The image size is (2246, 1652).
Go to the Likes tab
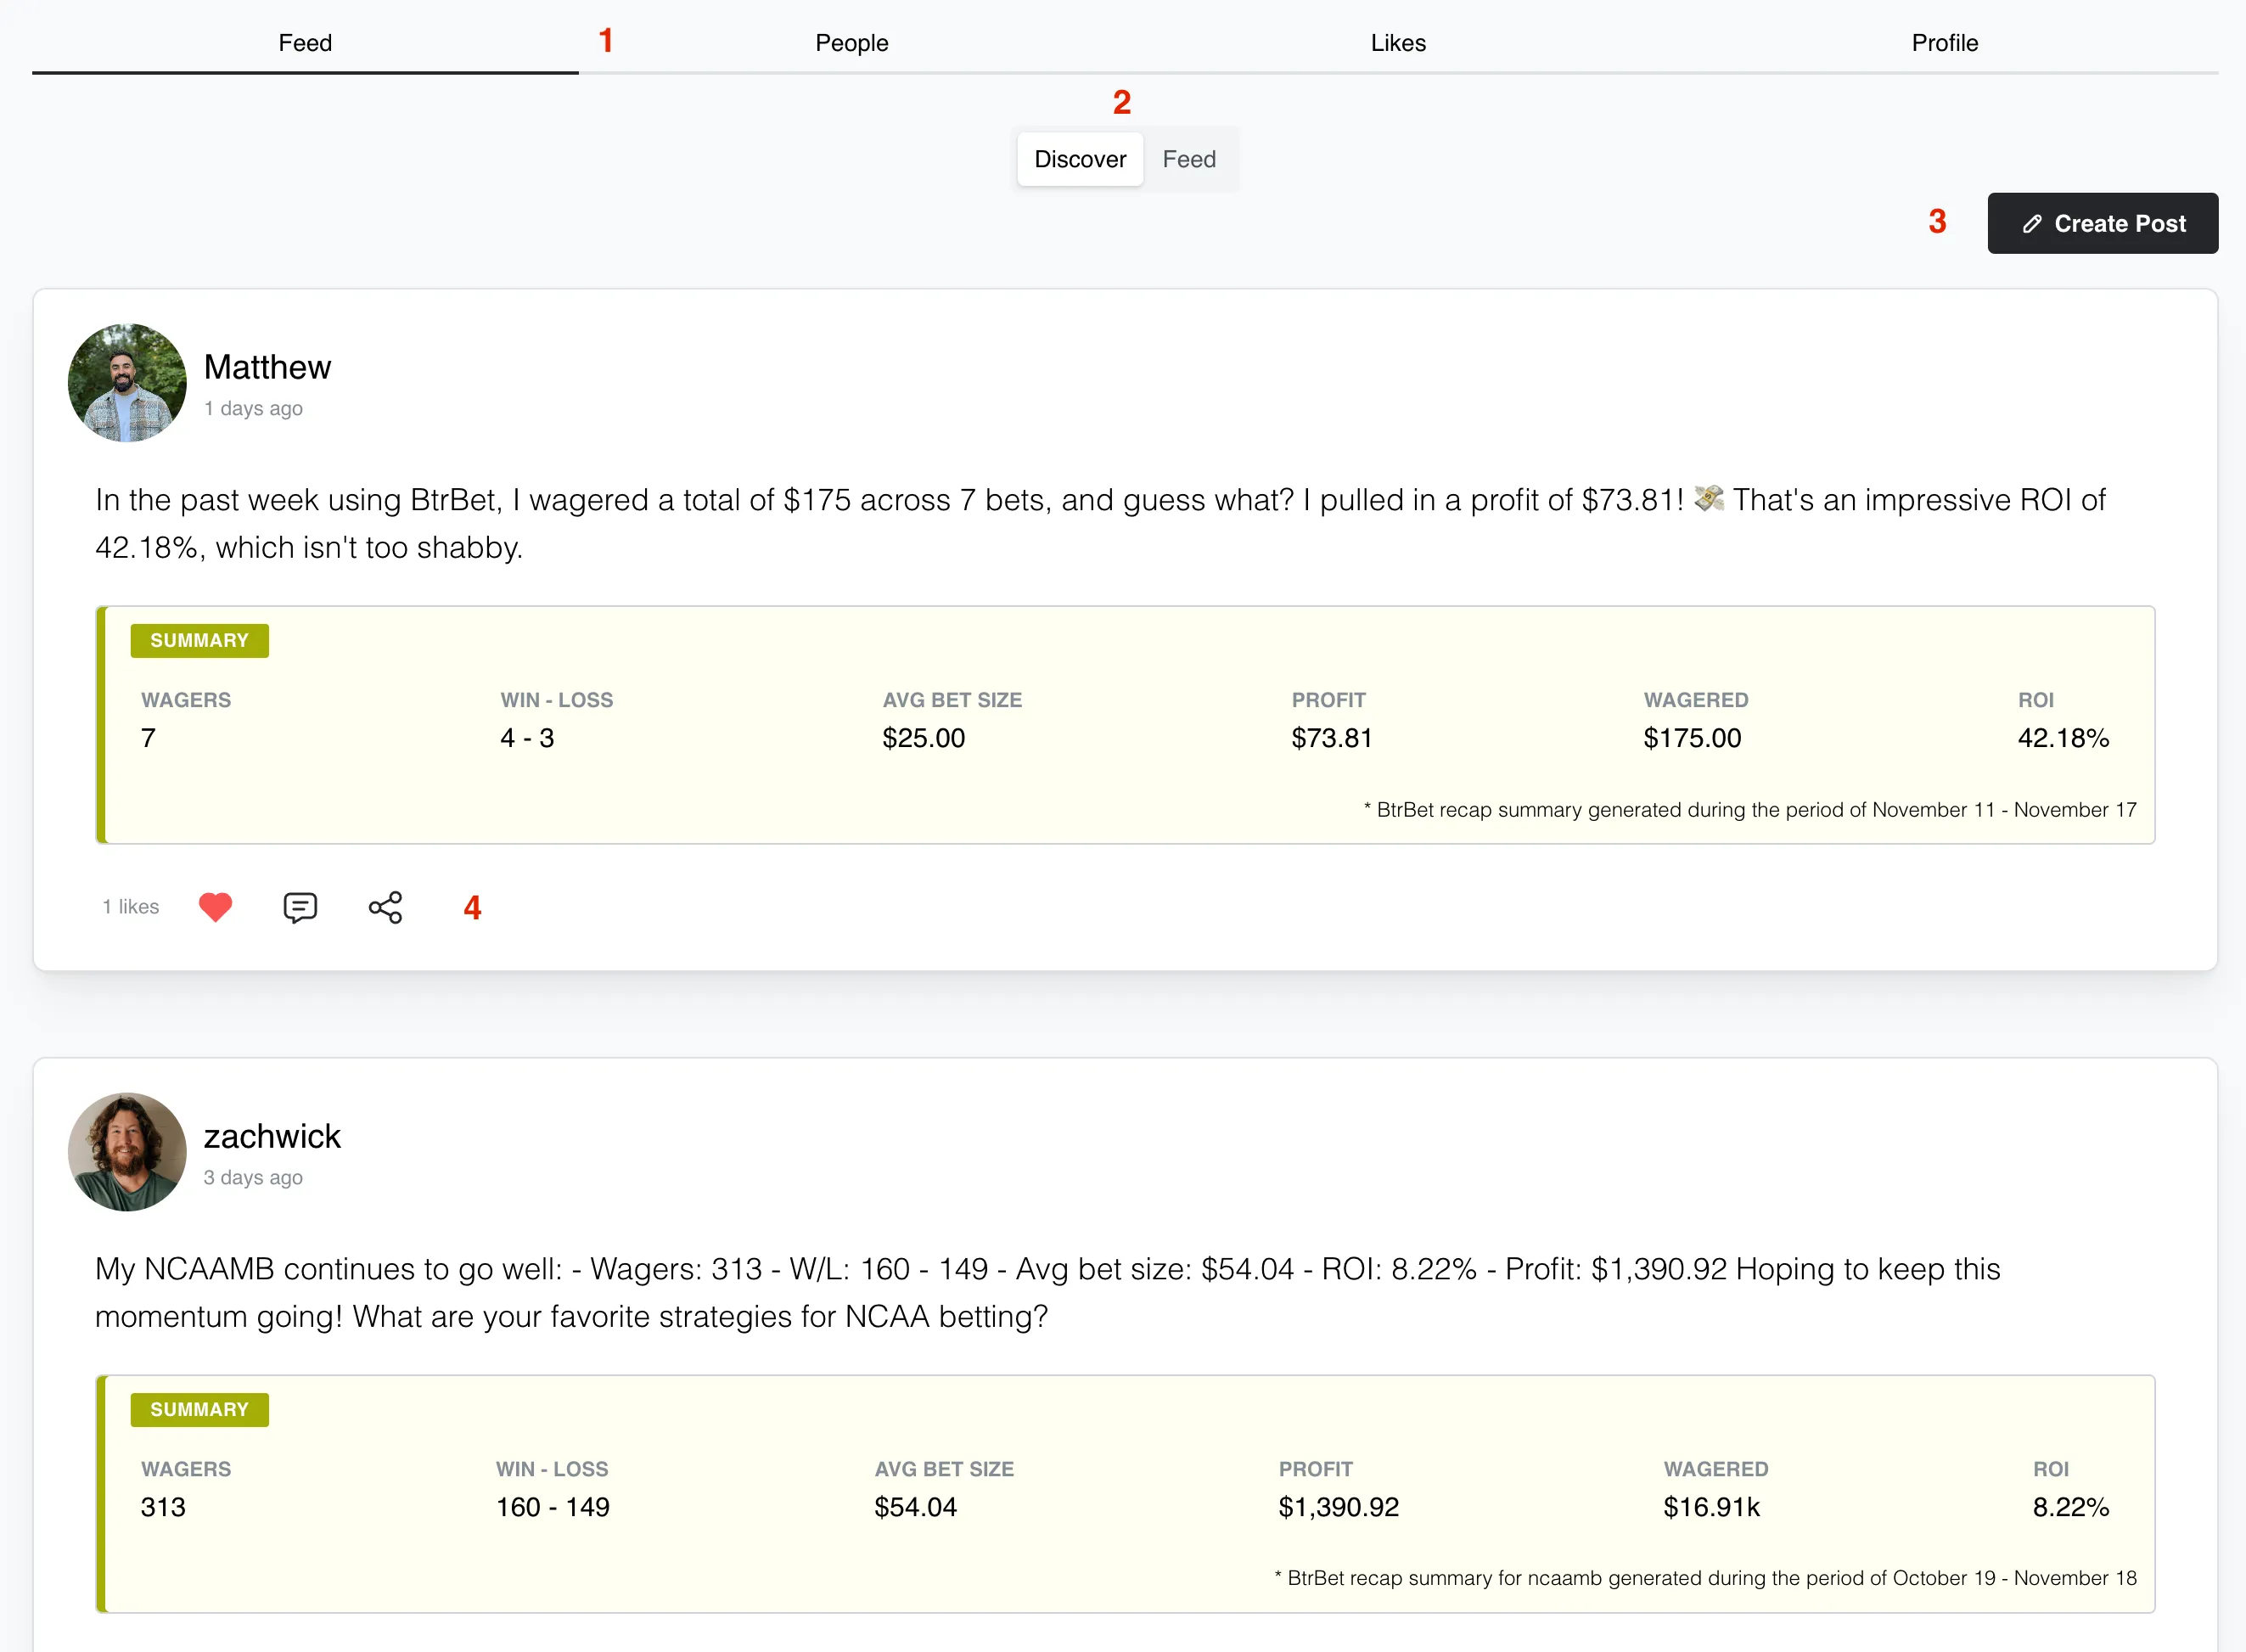tap(1397, 43)
